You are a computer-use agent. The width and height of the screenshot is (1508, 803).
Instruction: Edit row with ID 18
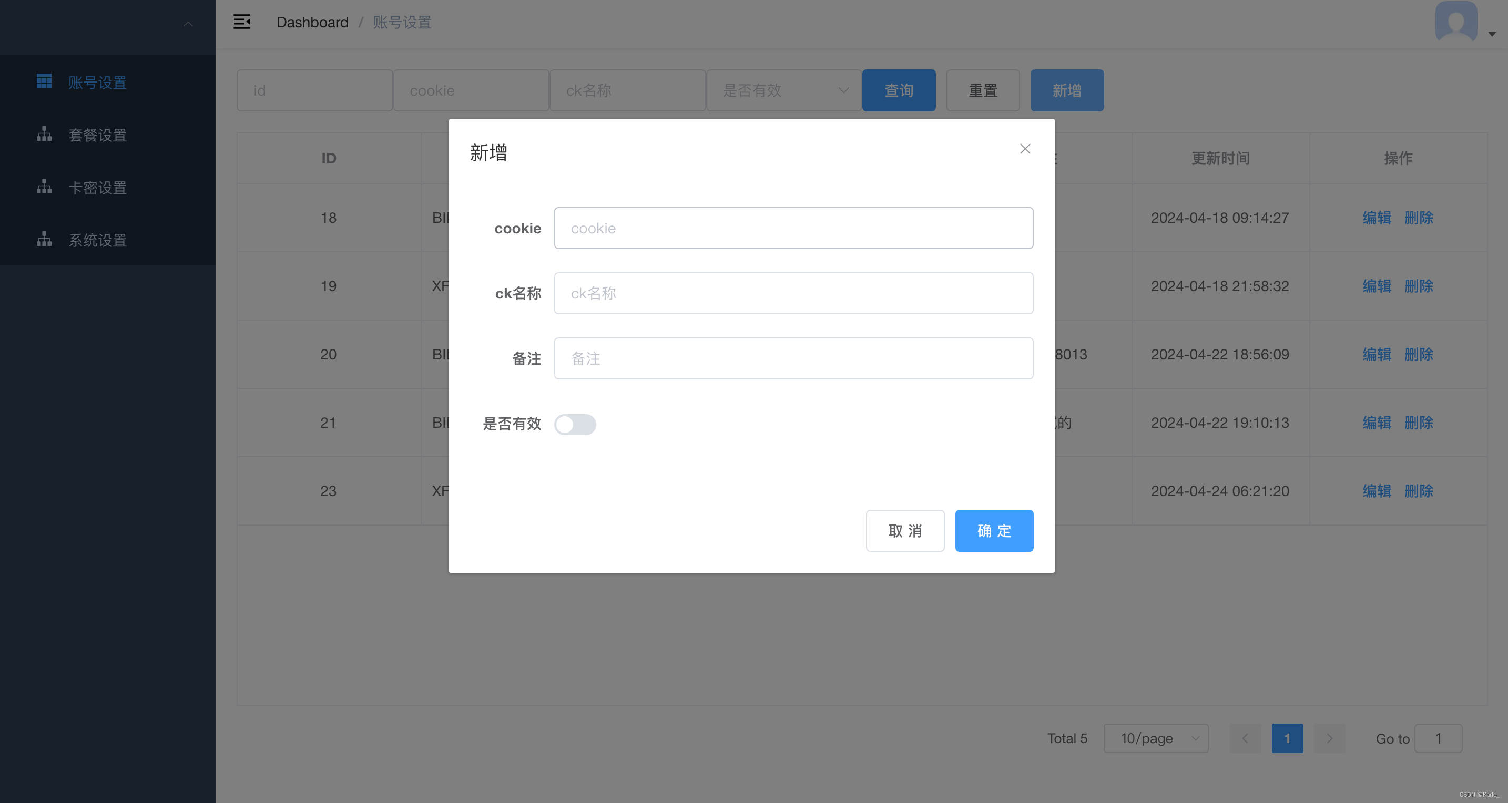pos(1376,218)
